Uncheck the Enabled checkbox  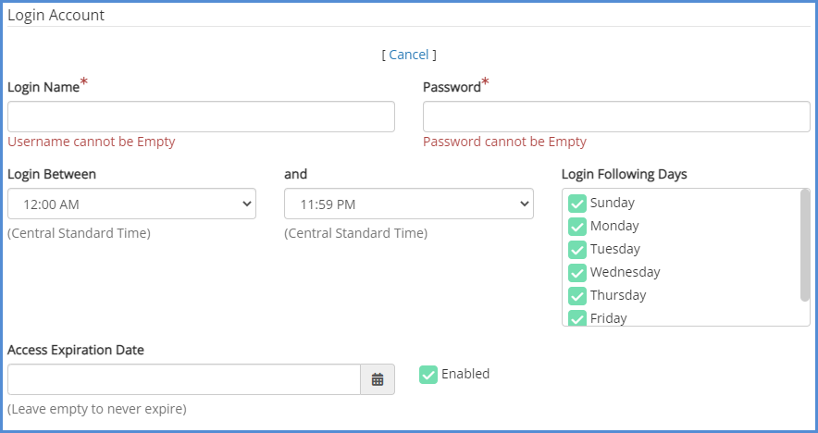(x=428, y=375)
